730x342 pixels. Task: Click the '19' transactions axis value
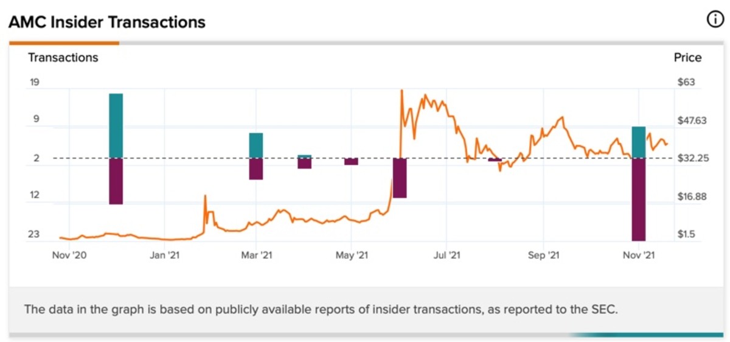coord(34,82)
